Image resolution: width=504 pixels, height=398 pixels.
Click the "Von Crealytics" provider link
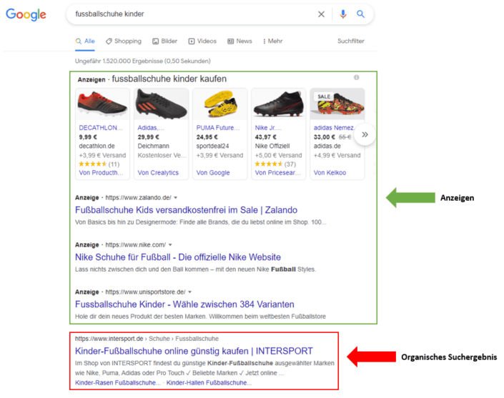pos(158,173)
